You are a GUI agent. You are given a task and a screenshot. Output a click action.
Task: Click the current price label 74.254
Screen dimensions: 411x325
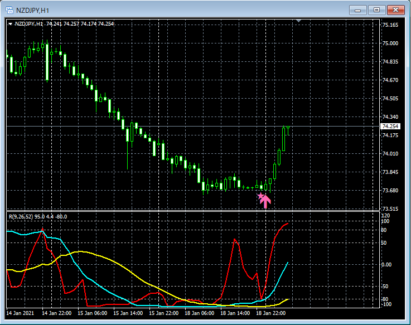pos(389,127)
